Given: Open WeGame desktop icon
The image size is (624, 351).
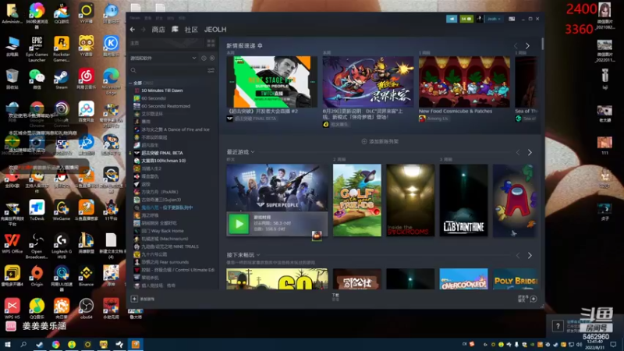Looking at the screenshot, I should click(62, 211).
